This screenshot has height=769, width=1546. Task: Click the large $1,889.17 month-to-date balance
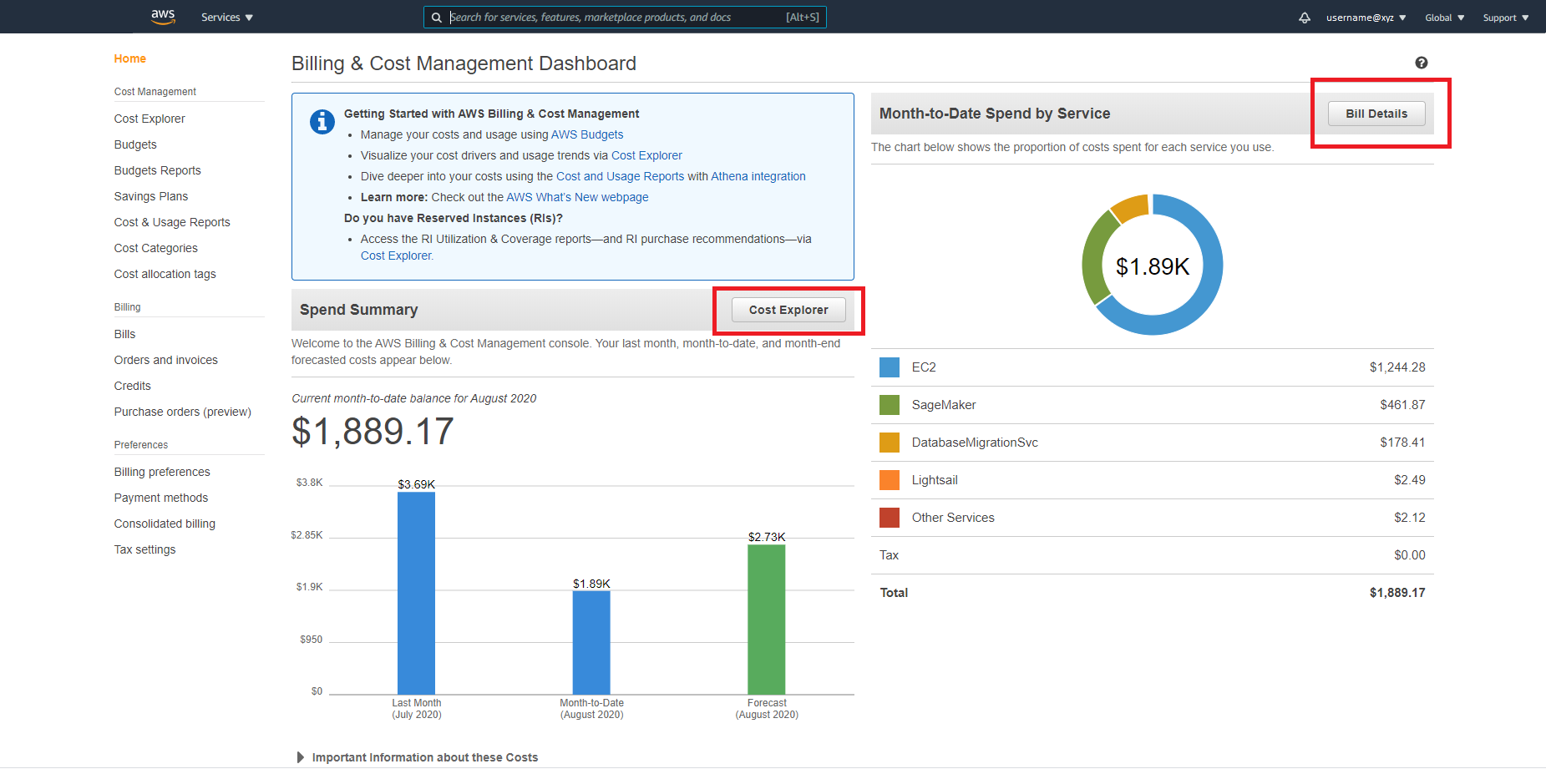click(373, 432)
